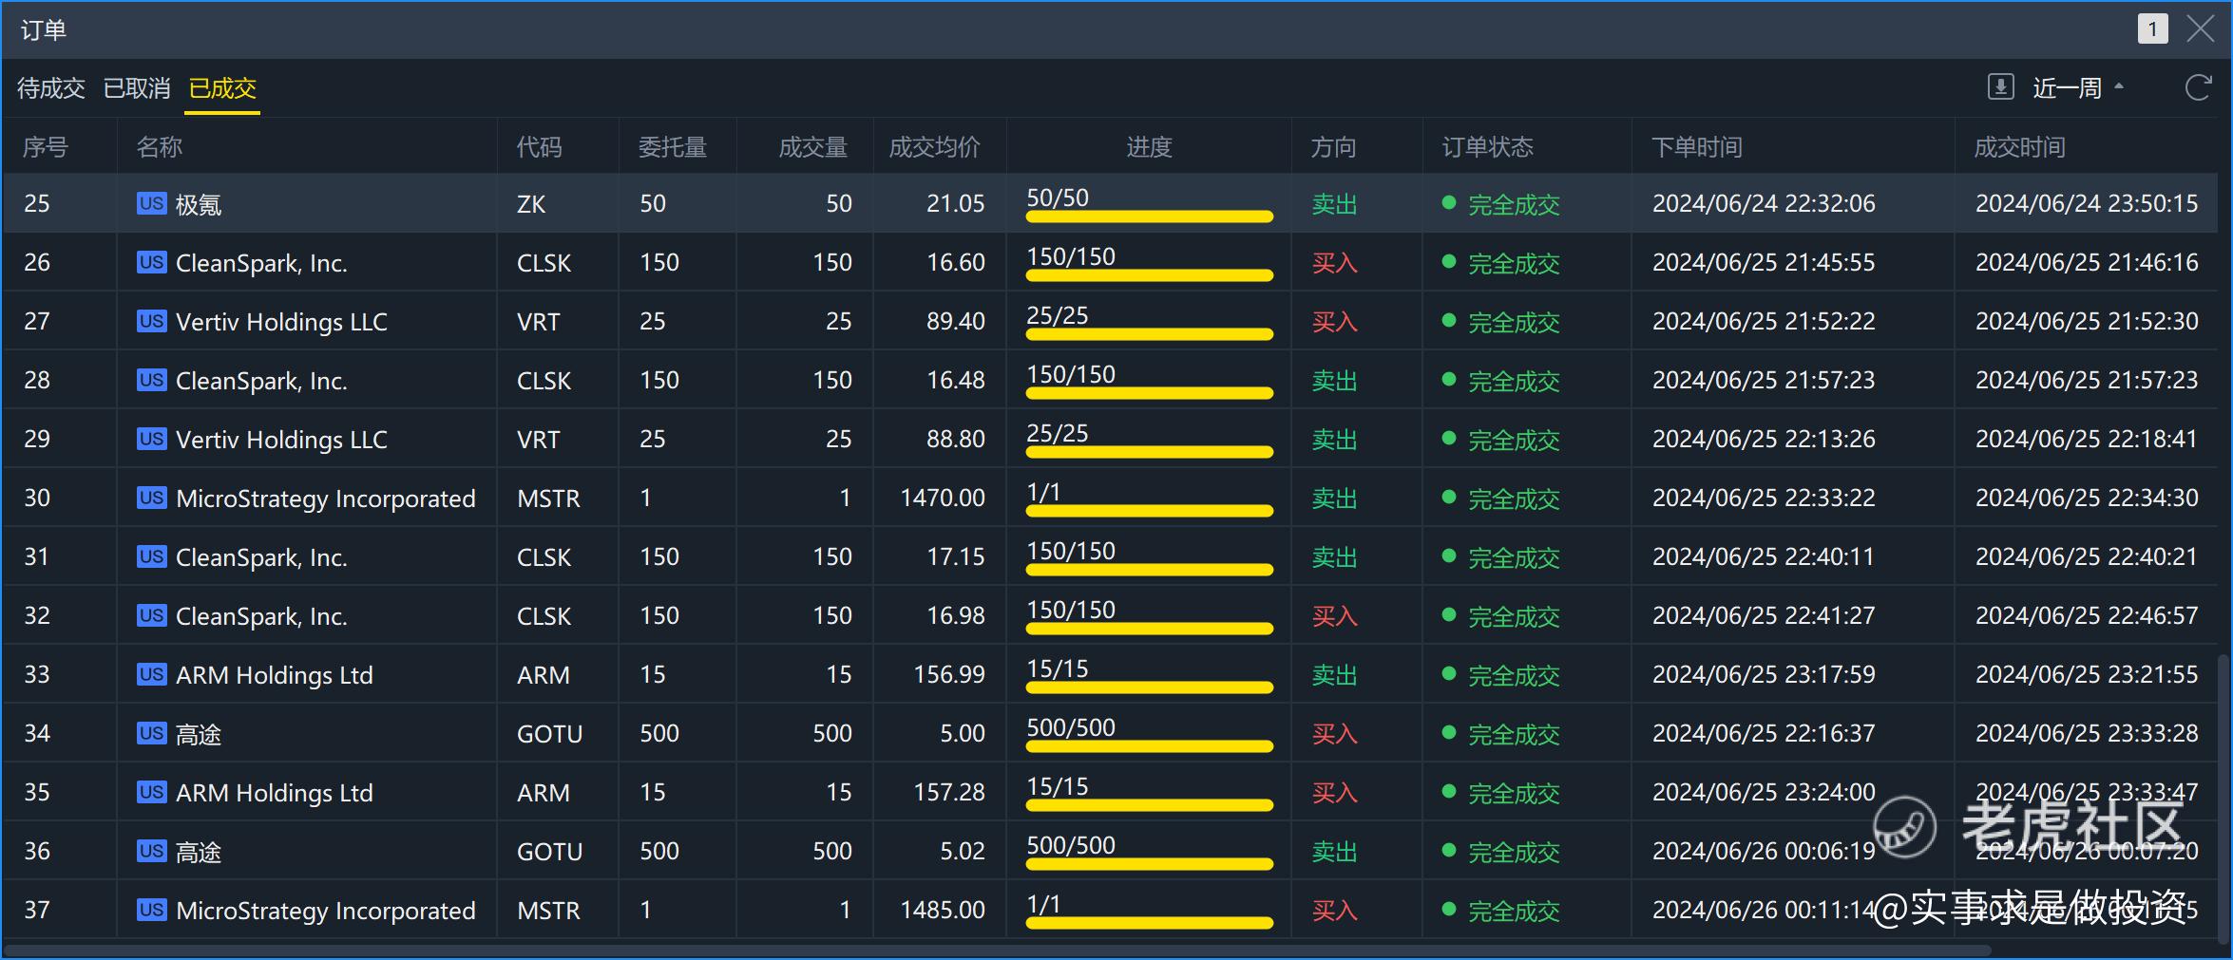The image size is (2233, 960).
Task: Click the 50/50 progress bar of order 25
Action: pos(1149,216)
